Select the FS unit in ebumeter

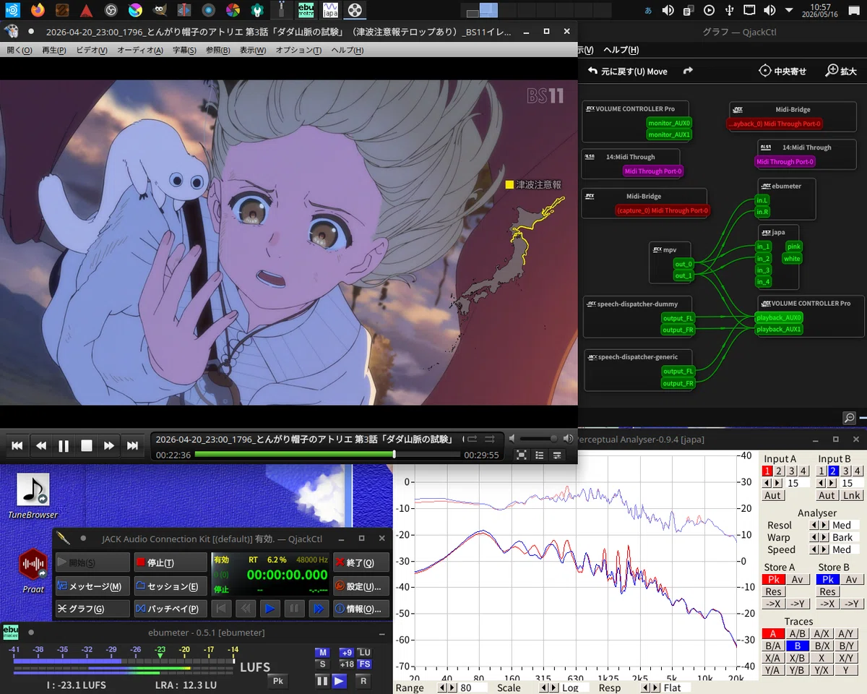[x=365, y=664]
